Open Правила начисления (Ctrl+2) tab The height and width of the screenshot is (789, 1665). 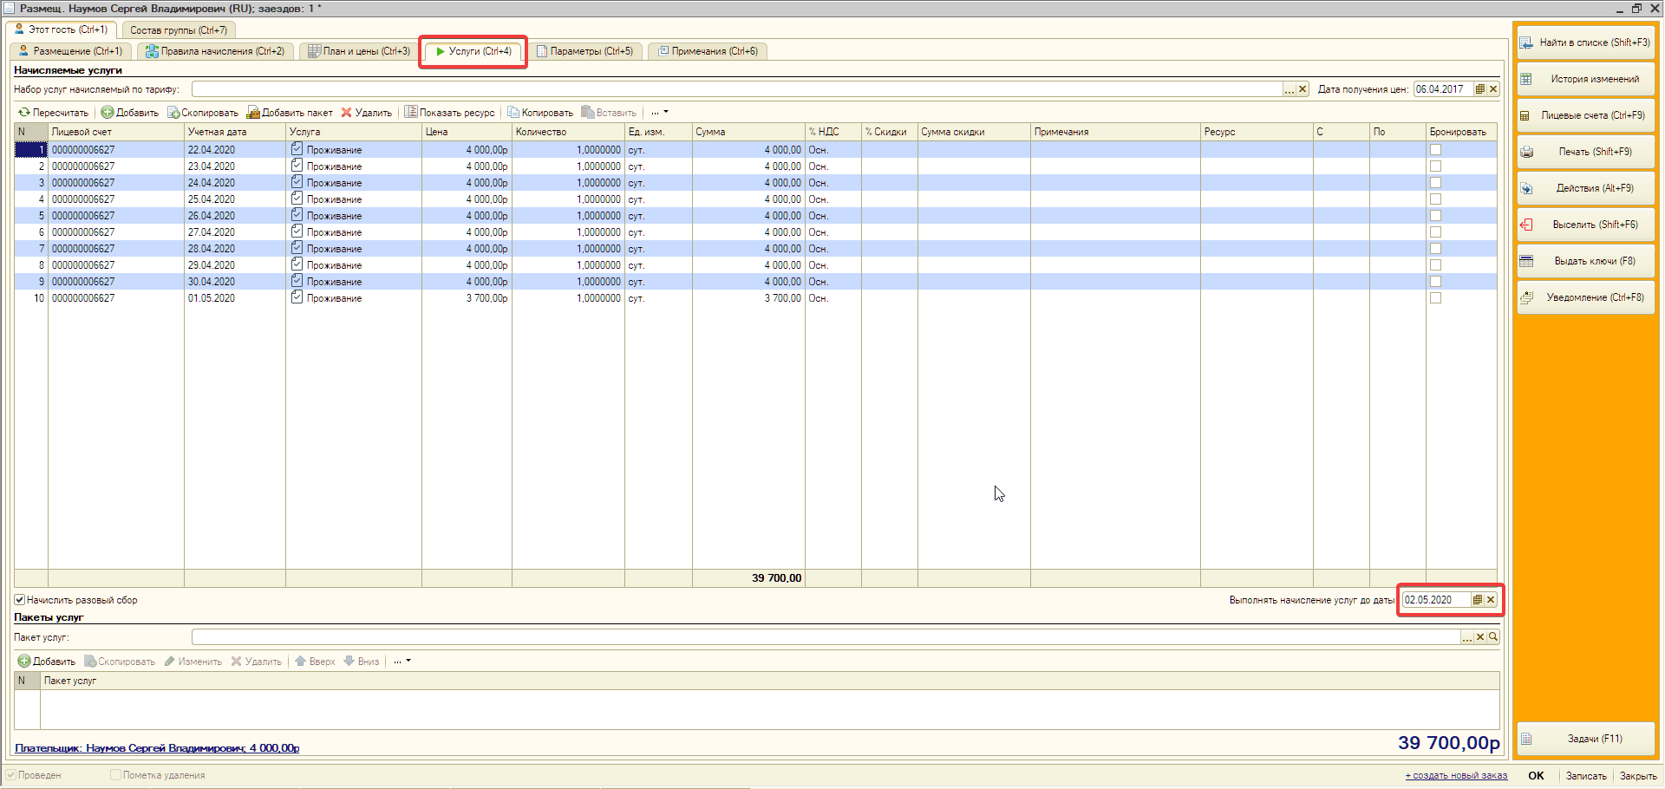215,51
